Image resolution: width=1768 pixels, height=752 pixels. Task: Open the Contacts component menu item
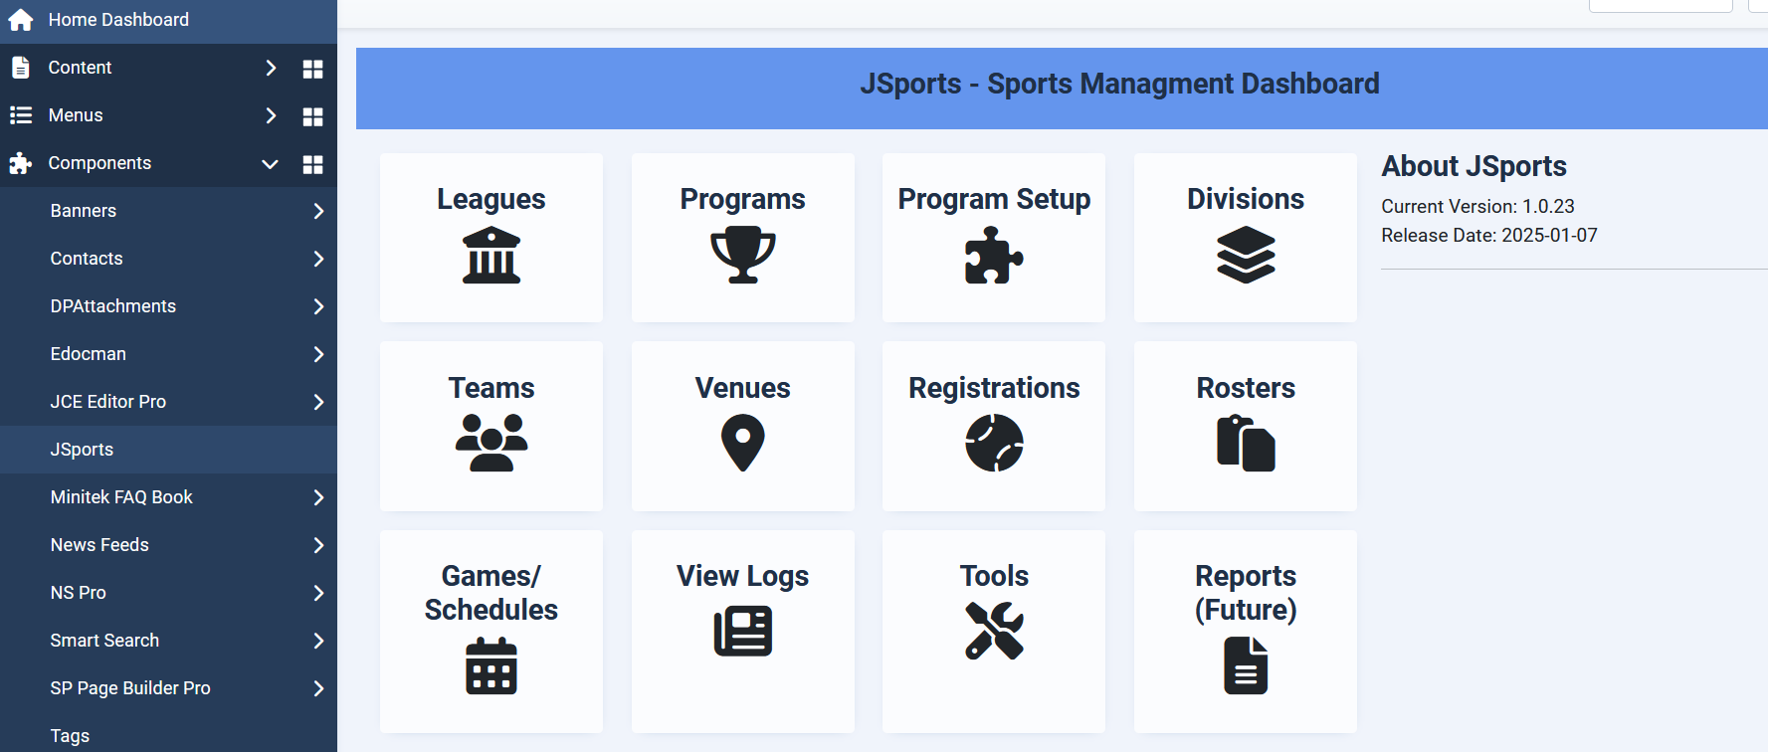87,259
